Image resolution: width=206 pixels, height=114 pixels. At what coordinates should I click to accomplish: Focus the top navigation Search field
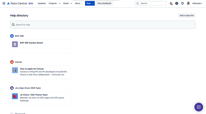(151, 3)
